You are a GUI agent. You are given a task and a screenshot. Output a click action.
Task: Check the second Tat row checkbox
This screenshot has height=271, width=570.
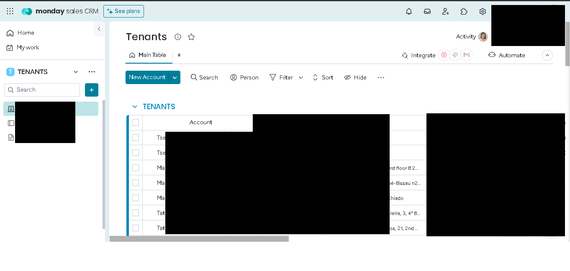coord(136,228)
